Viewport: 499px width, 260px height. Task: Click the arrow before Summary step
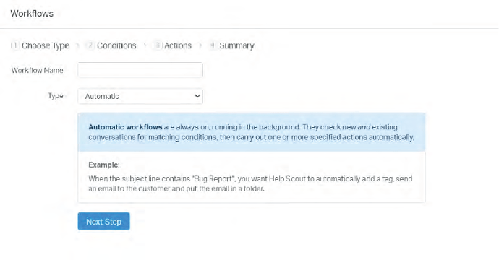pos(200,46)
